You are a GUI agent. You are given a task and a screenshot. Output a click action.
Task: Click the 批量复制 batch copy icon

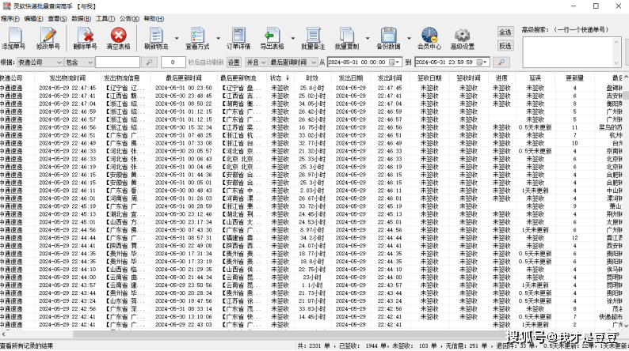click(x=347, y=36)
